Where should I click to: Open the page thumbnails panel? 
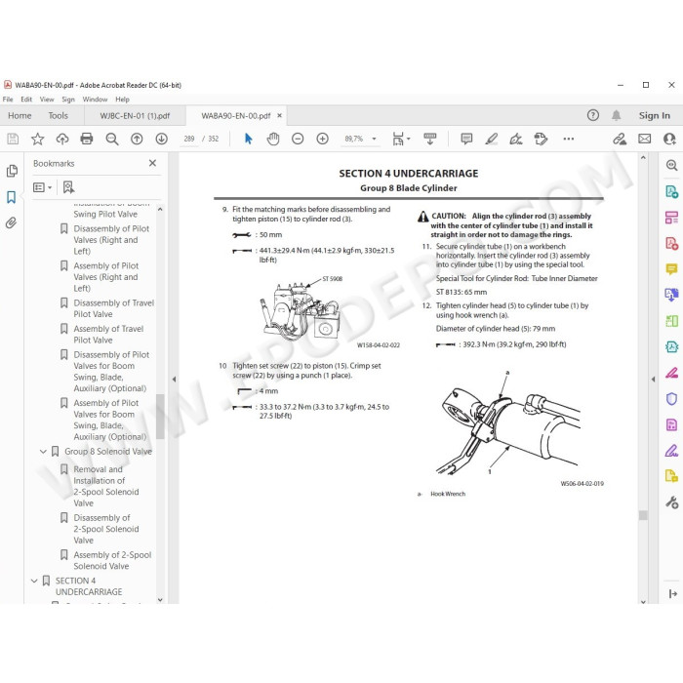(12, 171)
